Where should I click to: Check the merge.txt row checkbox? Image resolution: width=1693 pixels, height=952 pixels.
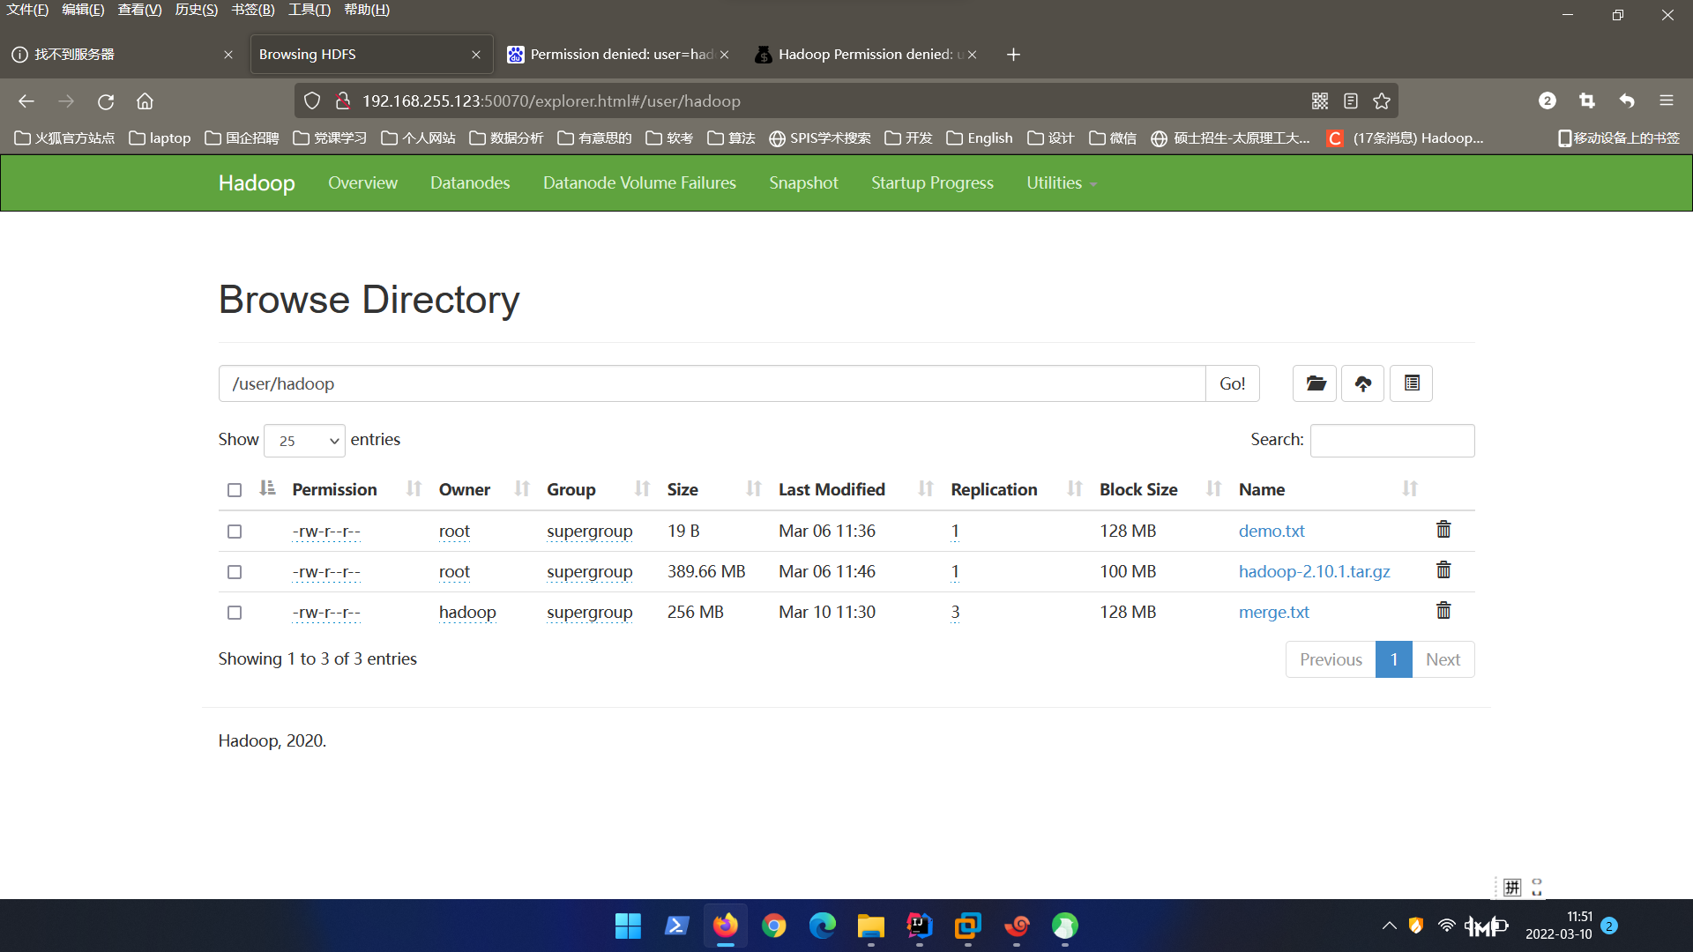tap(235, 613)
